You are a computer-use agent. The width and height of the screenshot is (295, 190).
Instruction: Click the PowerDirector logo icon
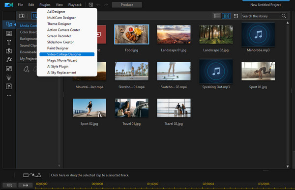click(x=8, y=5)
